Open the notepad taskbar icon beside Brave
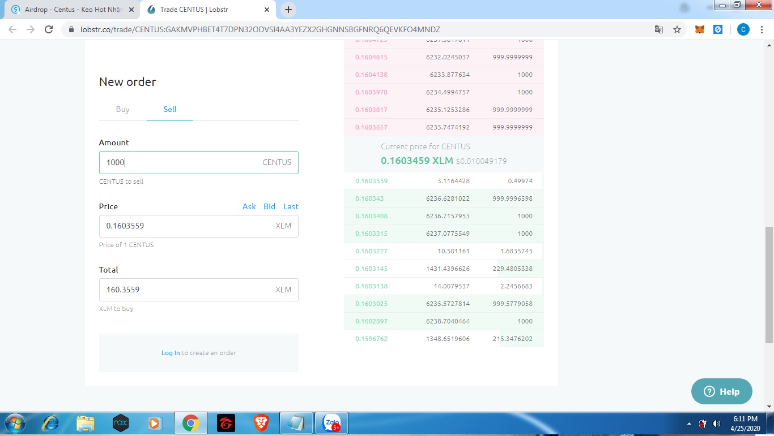This screenshot has height=436, width=774. click(296, 423)
